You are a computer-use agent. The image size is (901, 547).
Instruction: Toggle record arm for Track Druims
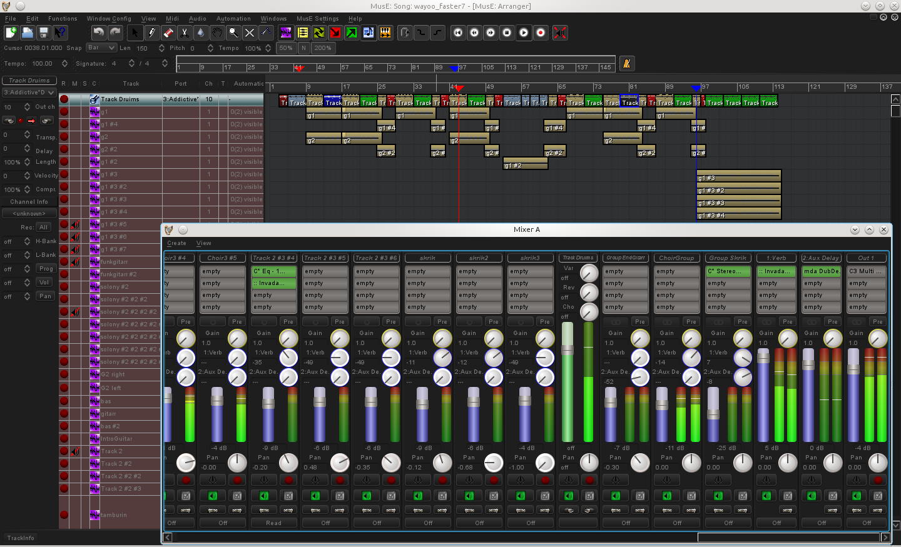pos(64,99)
